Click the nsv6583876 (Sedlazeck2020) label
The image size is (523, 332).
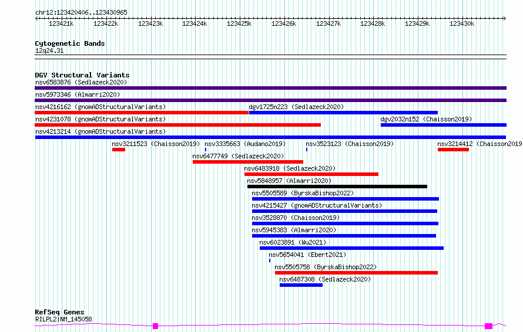point(81,82)
